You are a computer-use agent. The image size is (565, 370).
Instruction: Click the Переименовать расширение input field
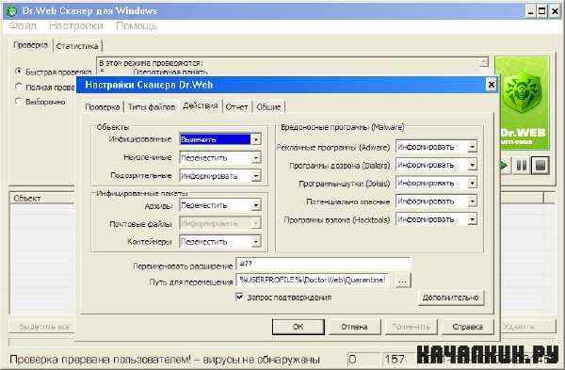point(323,265)
